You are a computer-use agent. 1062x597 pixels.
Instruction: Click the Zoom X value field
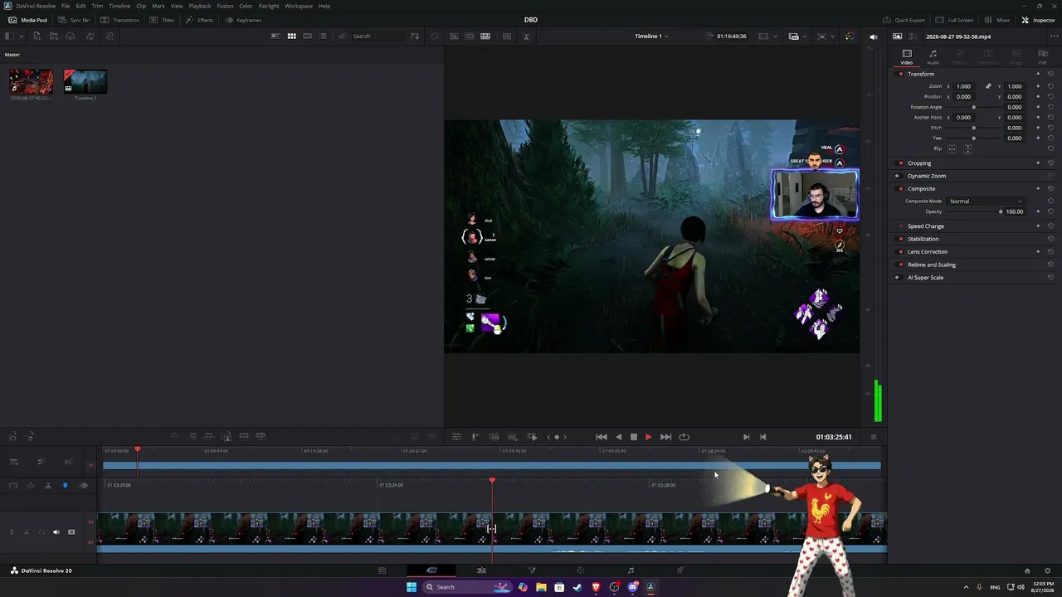[963, 86]
